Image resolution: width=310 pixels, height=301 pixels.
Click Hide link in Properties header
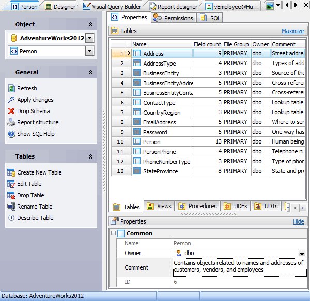(x=299, y=221)
